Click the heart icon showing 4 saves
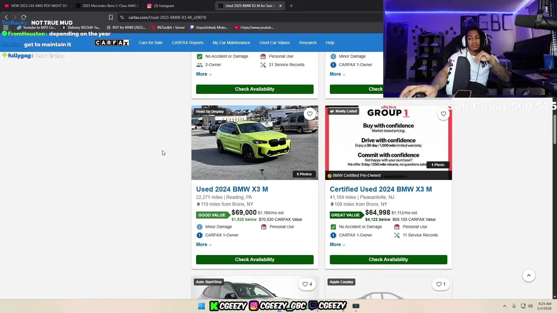557x313 pixels. pyautogui.click(x=307, y=284)
